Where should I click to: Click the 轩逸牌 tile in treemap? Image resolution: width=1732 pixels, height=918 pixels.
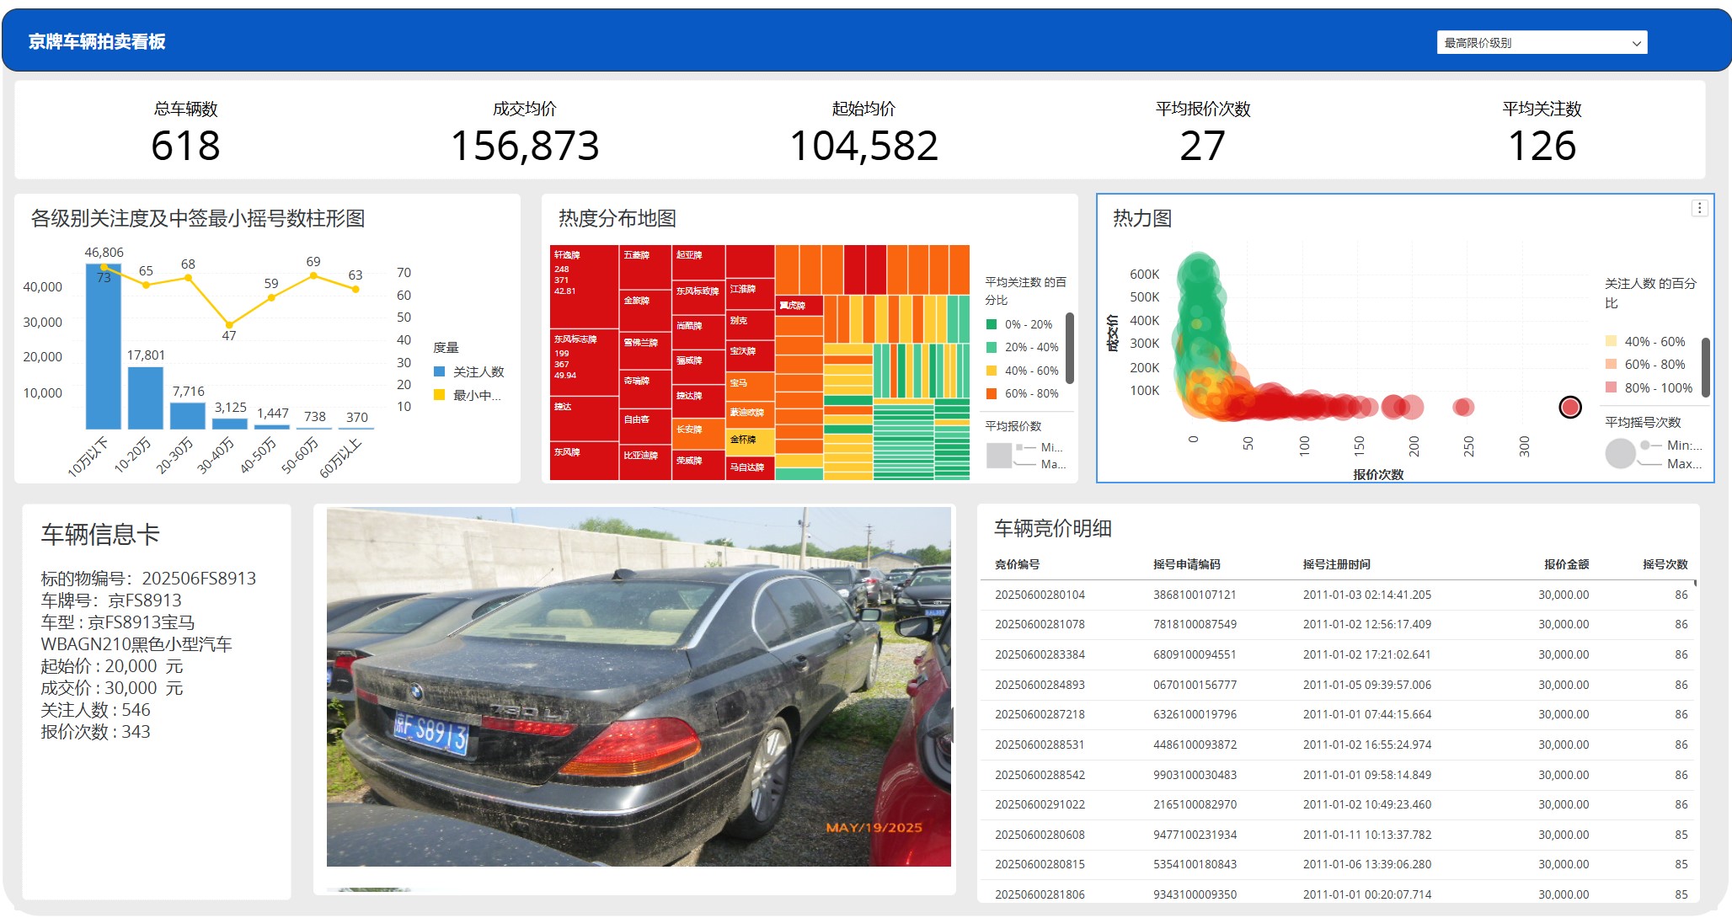tap(584, 286)
